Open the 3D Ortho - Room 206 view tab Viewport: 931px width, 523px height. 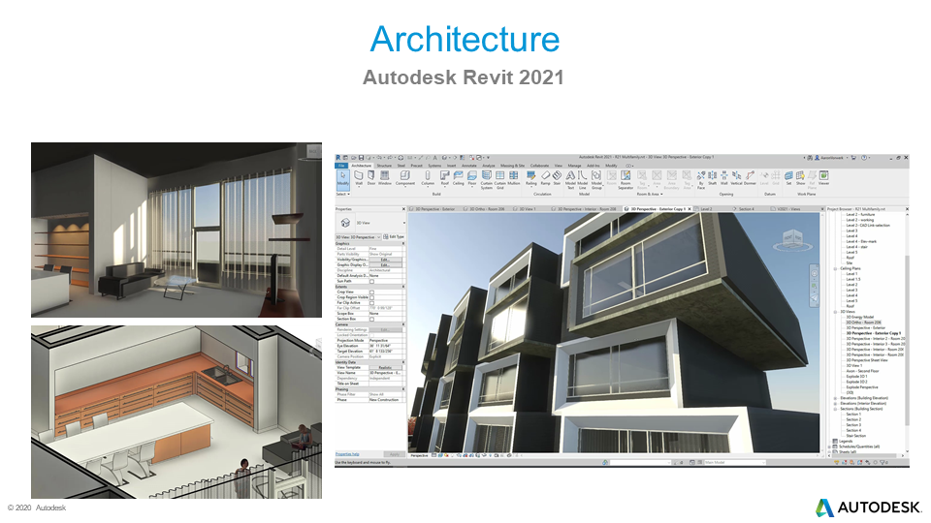[486, 209]
